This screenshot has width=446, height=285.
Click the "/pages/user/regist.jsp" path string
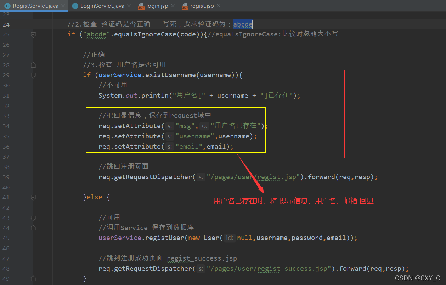tap(254, 177)
